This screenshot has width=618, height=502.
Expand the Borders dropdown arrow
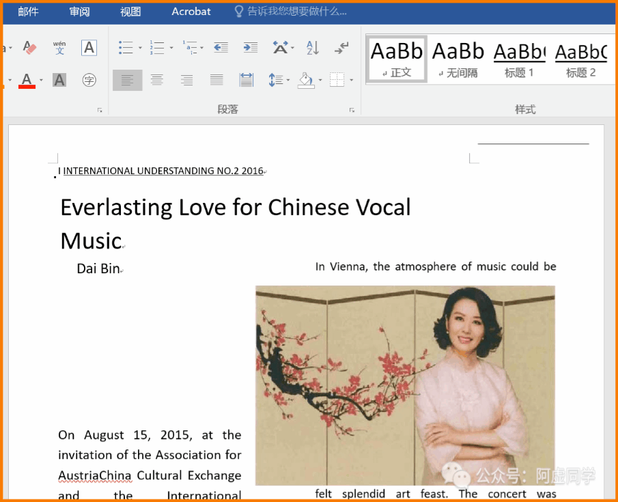[x=351, y=80]
